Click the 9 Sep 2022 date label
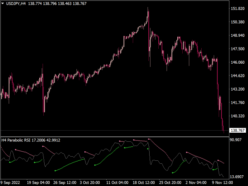 pyautogui.click(x=10, y=183)
